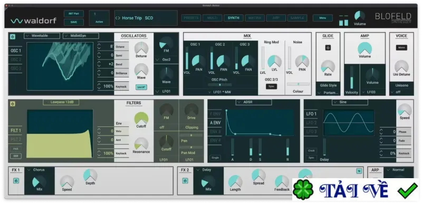Click the preset arrows beside Horse Trip
Viewport: 422px width, 204px height.
(x=118, y=18)
